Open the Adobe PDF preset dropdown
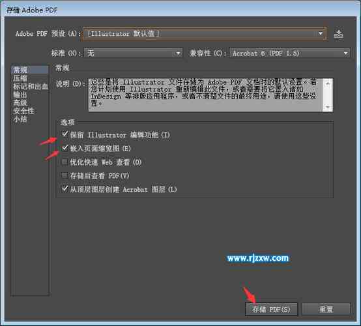This screenshot has height=326, width=361. point(204,34)
